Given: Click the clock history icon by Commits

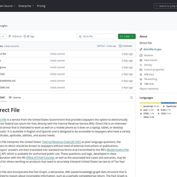Looking at the screenshot, I should tap(120, 46).
